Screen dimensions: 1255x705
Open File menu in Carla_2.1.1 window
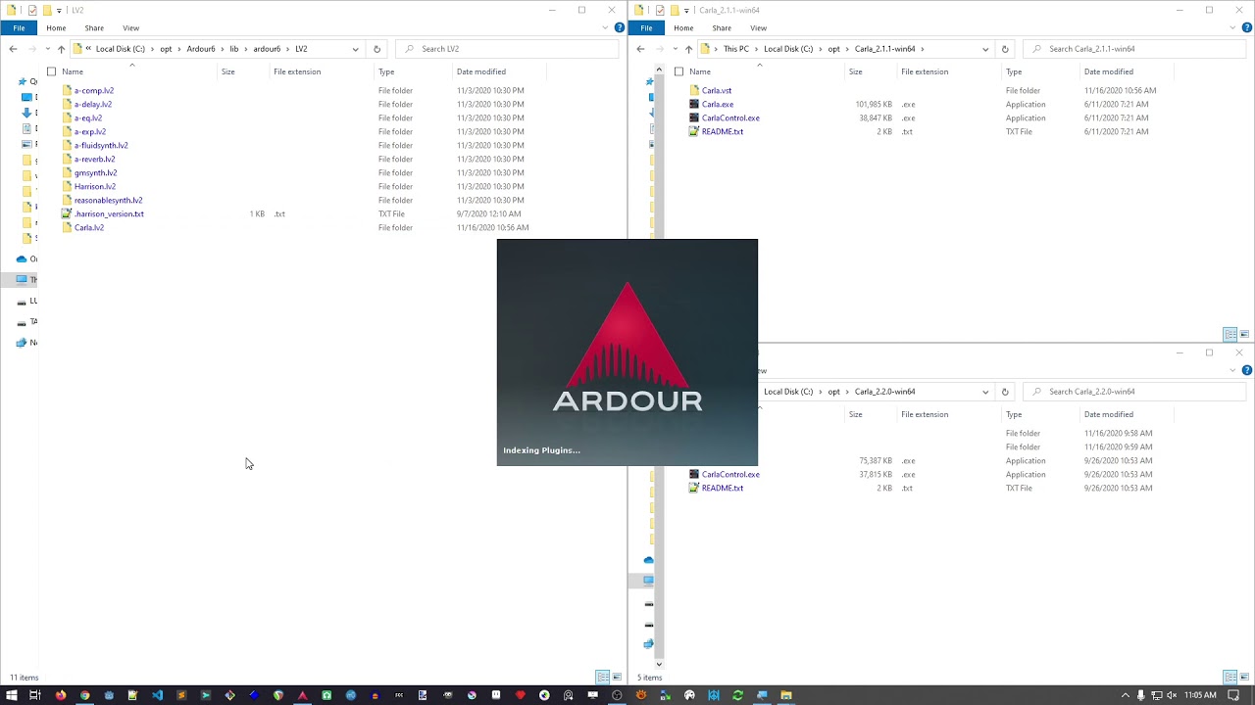click(646, 27)
